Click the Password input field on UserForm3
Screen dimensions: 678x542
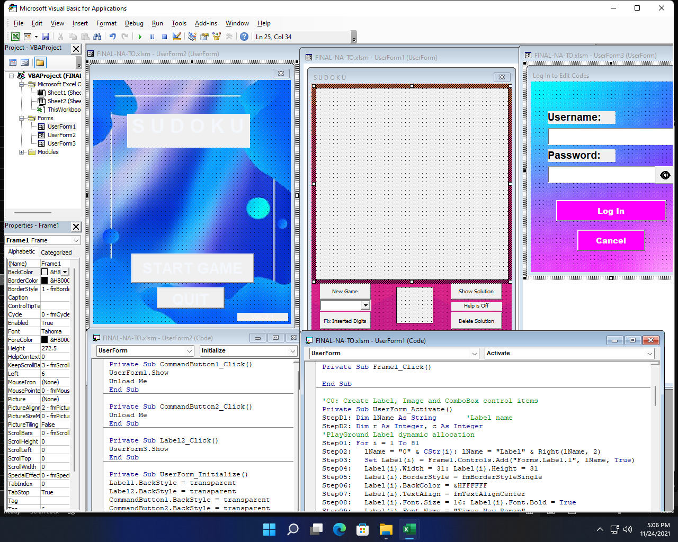coord(602,175)
